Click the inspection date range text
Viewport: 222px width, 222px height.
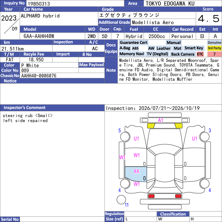[153, 108]
